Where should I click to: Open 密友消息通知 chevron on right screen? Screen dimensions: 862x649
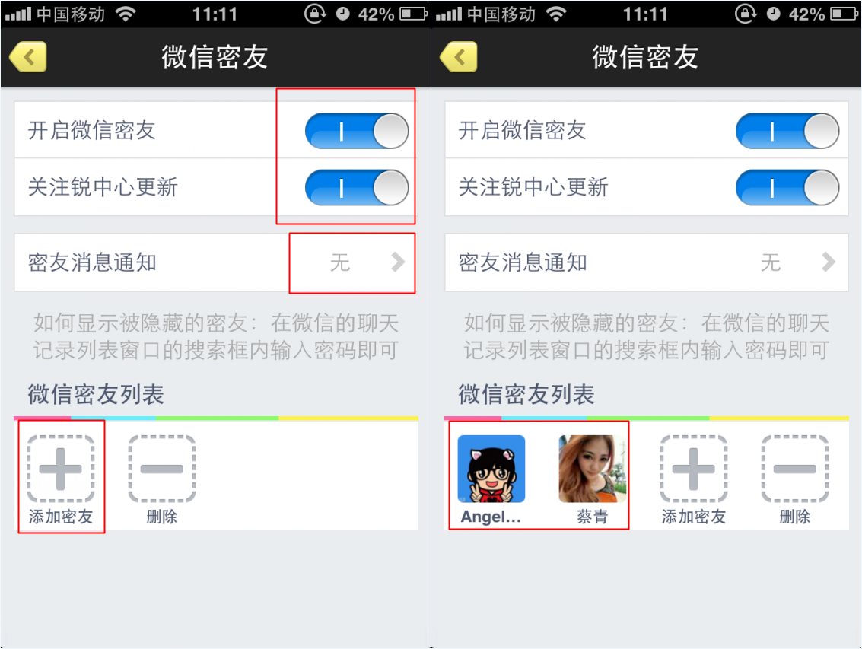(x=829, y=262)
